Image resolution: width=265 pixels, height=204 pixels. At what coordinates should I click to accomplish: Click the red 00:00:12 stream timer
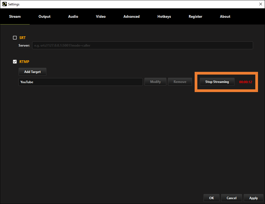coord(246,82)
